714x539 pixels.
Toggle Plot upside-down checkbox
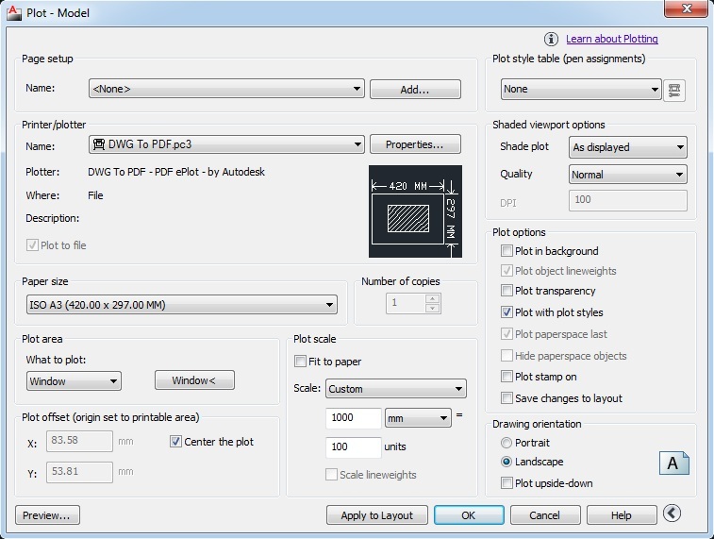pos(506,483)
